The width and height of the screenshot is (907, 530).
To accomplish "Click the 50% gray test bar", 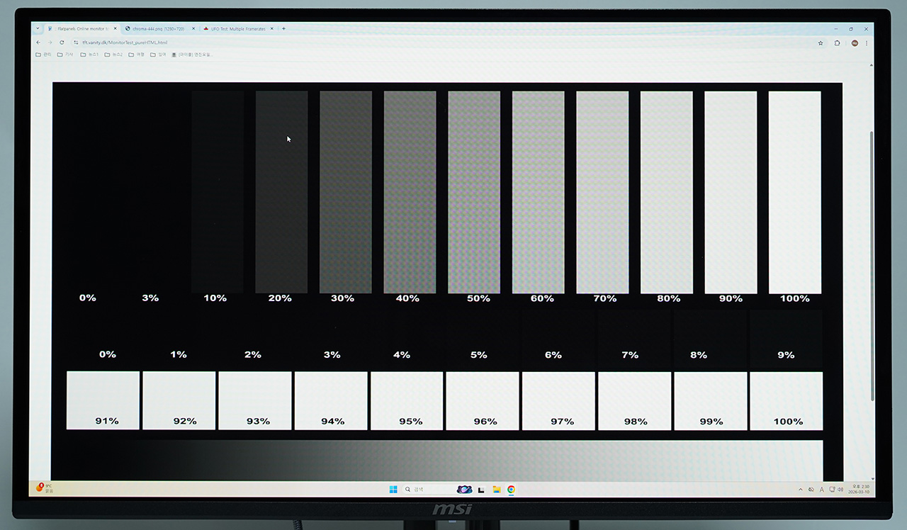I will click(473, 191).
